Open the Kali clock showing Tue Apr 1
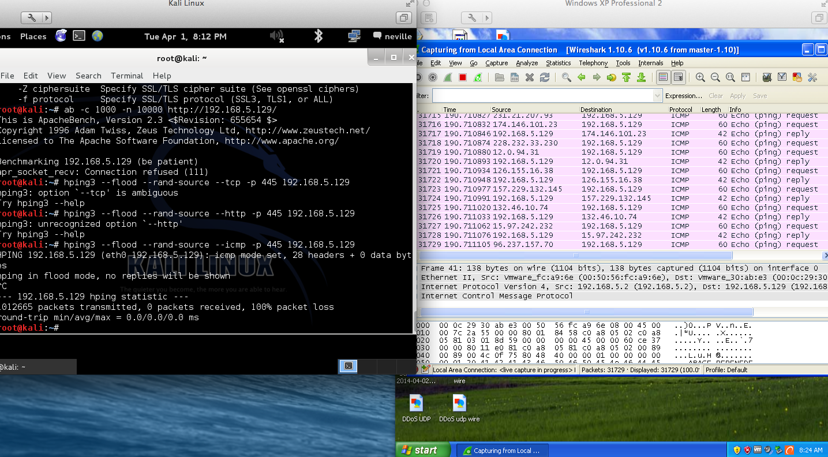The height and width of the screenshot is (457, 828). 185,36
